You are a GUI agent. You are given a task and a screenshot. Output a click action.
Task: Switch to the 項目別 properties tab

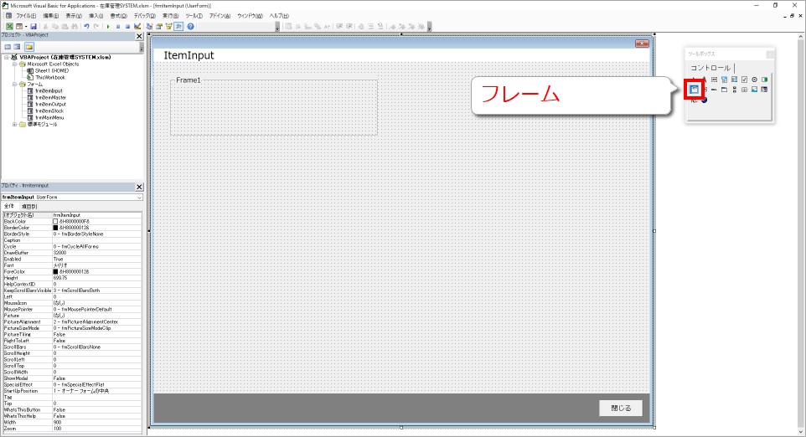click(28, 207)
